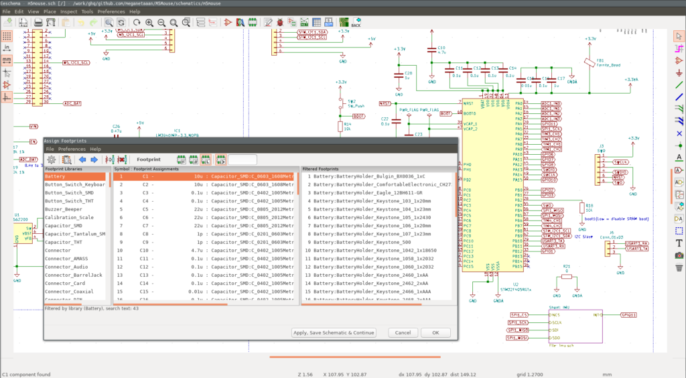This screenshot has height=378, width=686.
Task: Toggle filter footprints by pin count
Action: [193, 160]
